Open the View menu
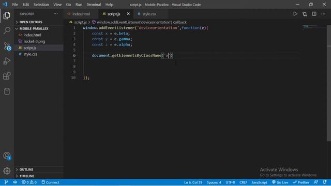 point(57,5)
